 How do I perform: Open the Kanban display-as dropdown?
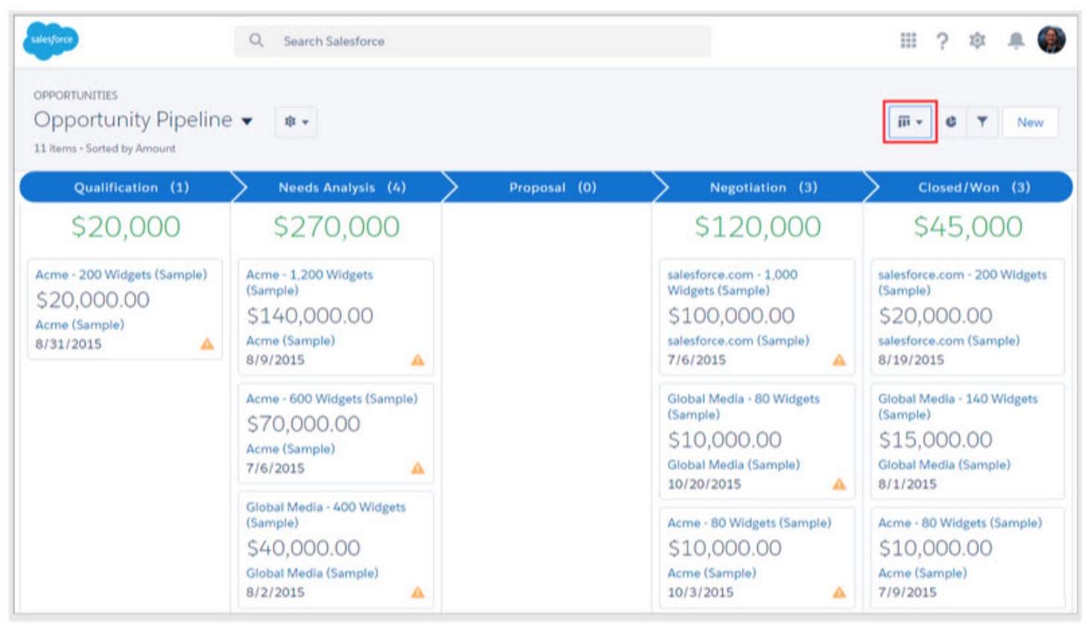(909, 122)
